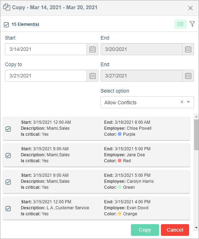
Task: Open the first End date calendar icon
Action: point(188,49)
